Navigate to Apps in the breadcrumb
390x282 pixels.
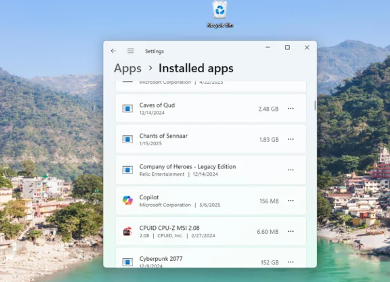pyautogui.click(x=128, y=68)
